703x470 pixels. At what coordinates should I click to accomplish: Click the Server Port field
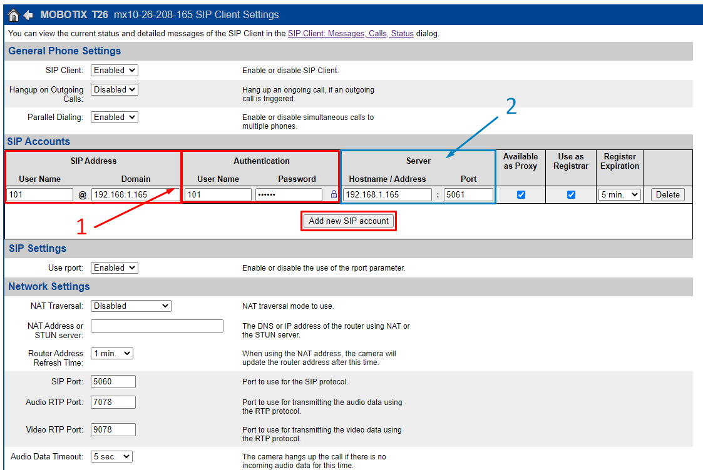point(468,195)
